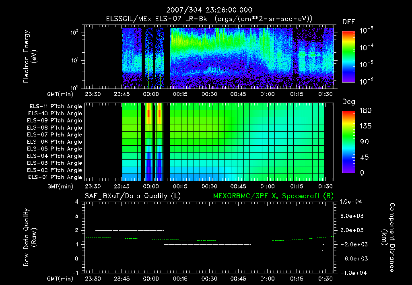Click the timestamp title 2007/304 23:26:00.000
Viewport: 412px width, 285px height.
pyautogui.click(x=209, y=10)
